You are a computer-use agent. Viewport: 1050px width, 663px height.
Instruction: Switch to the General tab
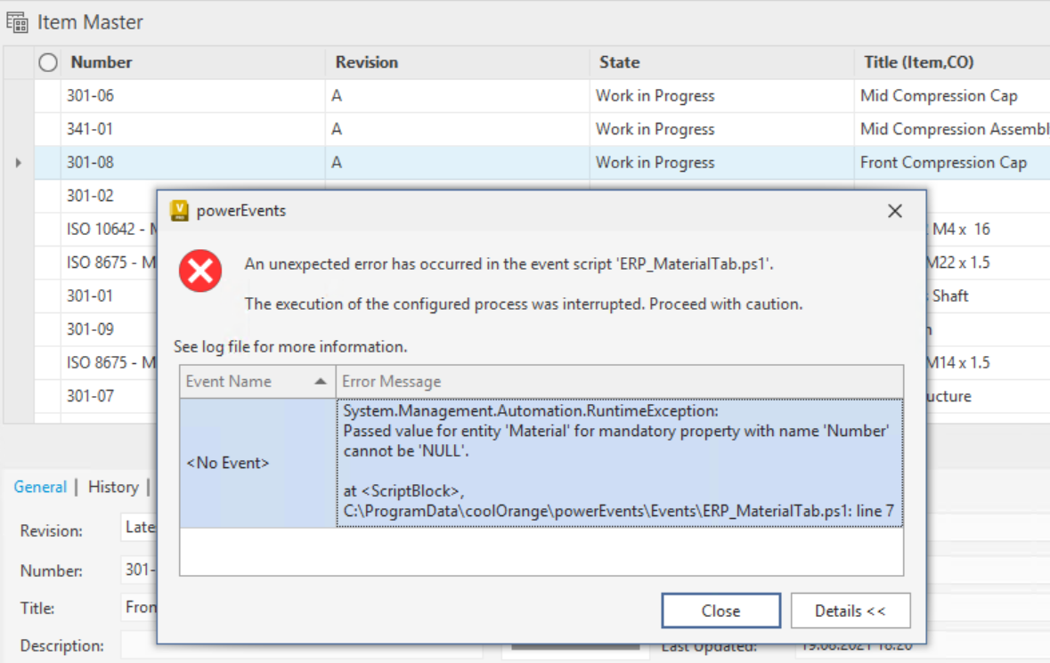point(41,488)
